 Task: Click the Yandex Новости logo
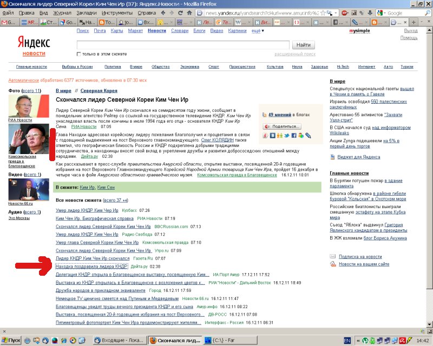coord(34,46)
